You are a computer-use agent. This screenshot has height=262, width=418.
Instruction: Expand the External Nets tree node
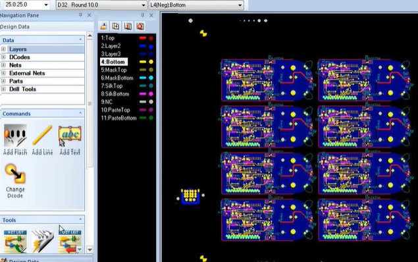[3, 73]
